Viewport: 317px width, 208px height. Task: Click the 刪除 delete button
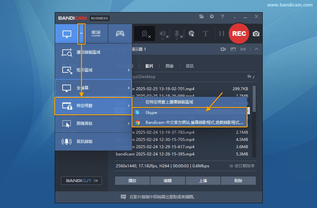pos(238,181)
